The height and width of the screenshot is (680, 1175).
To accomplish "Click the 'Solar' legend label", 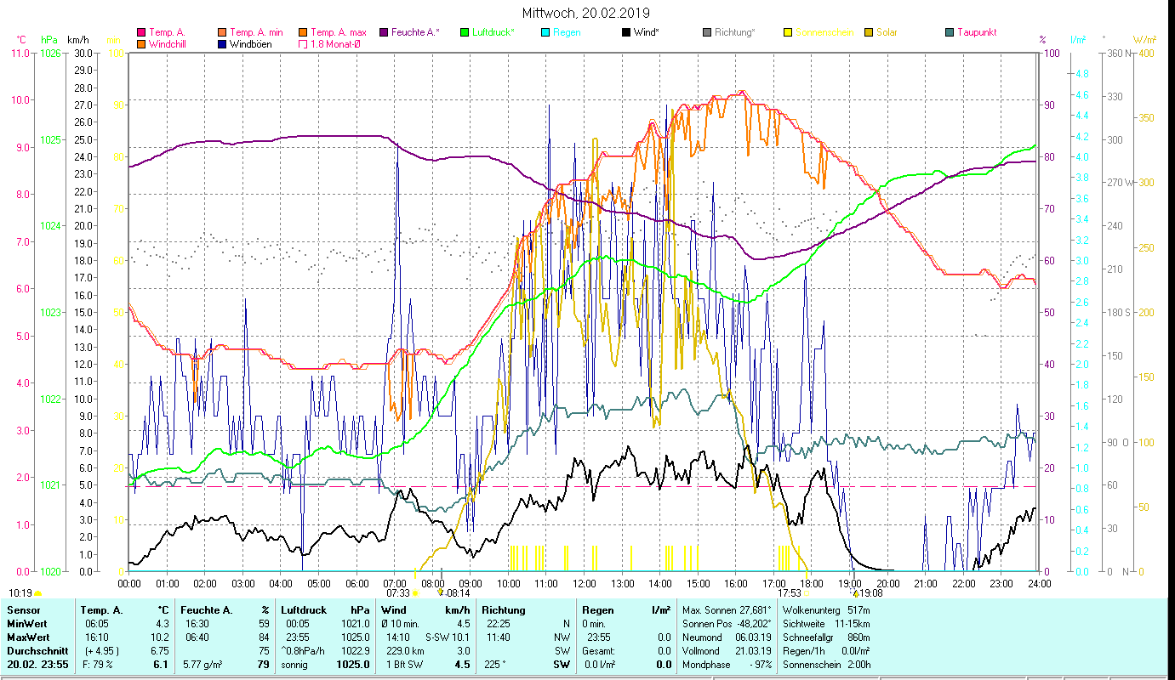I will pyautogui.click(x=887, y=32).
